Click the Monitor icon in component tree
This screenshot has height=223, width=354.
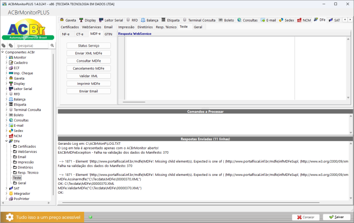(x=11, y=58)
